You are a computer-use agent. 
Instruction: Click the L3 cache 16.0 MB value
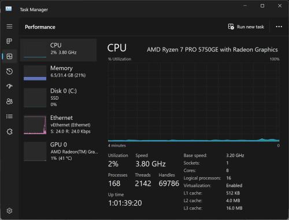click(x=234, y=208)
